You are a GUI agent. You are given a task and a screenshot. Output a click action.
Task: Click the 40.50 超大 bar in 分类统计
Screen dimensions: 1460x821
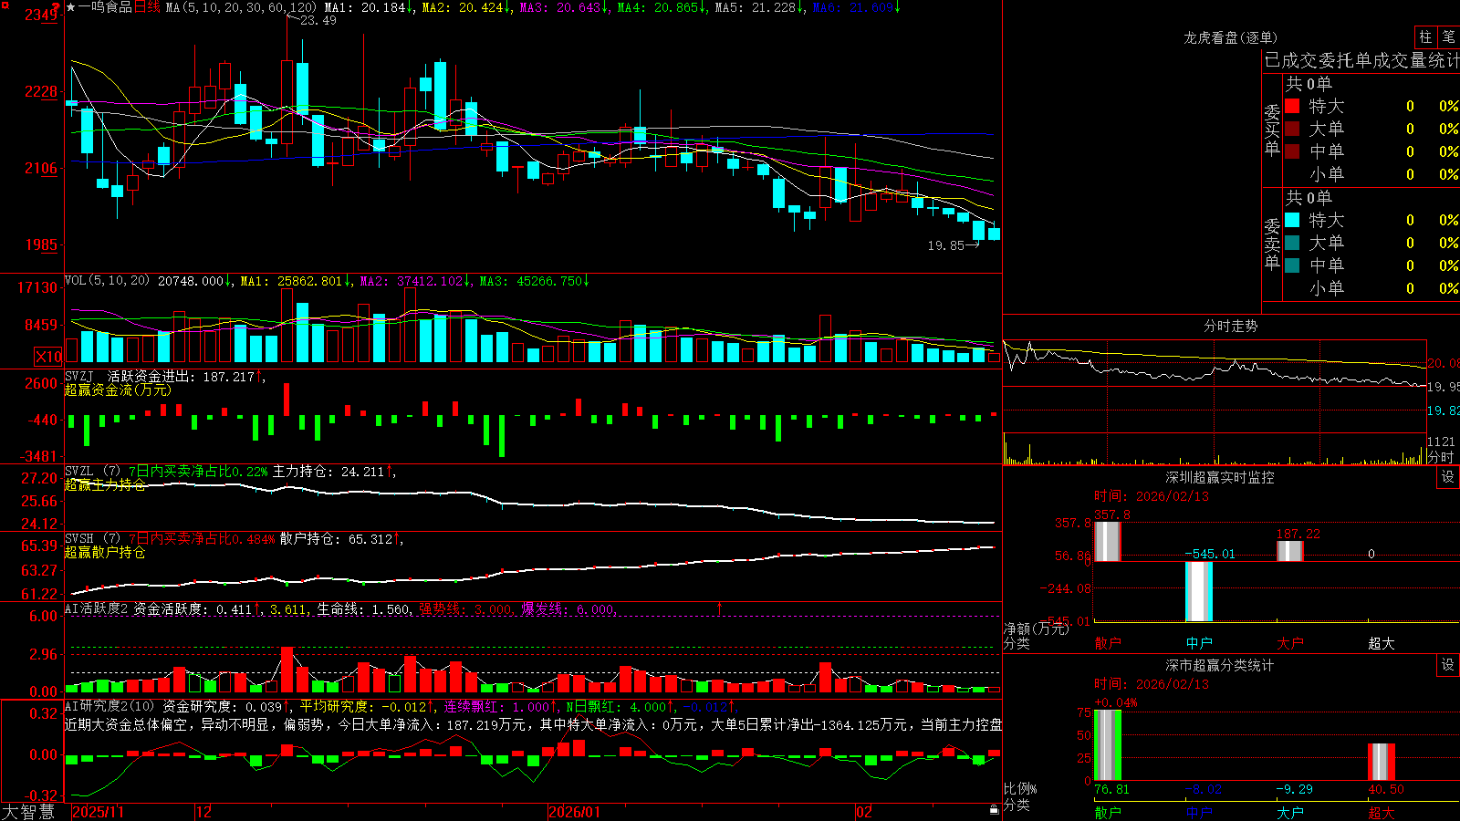tap(1382, 762)
